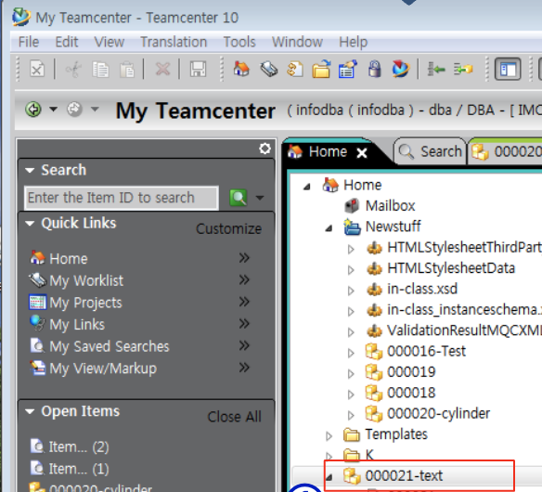Click the green Back navigation arrow
542x492 pixels.
(33, 110)
